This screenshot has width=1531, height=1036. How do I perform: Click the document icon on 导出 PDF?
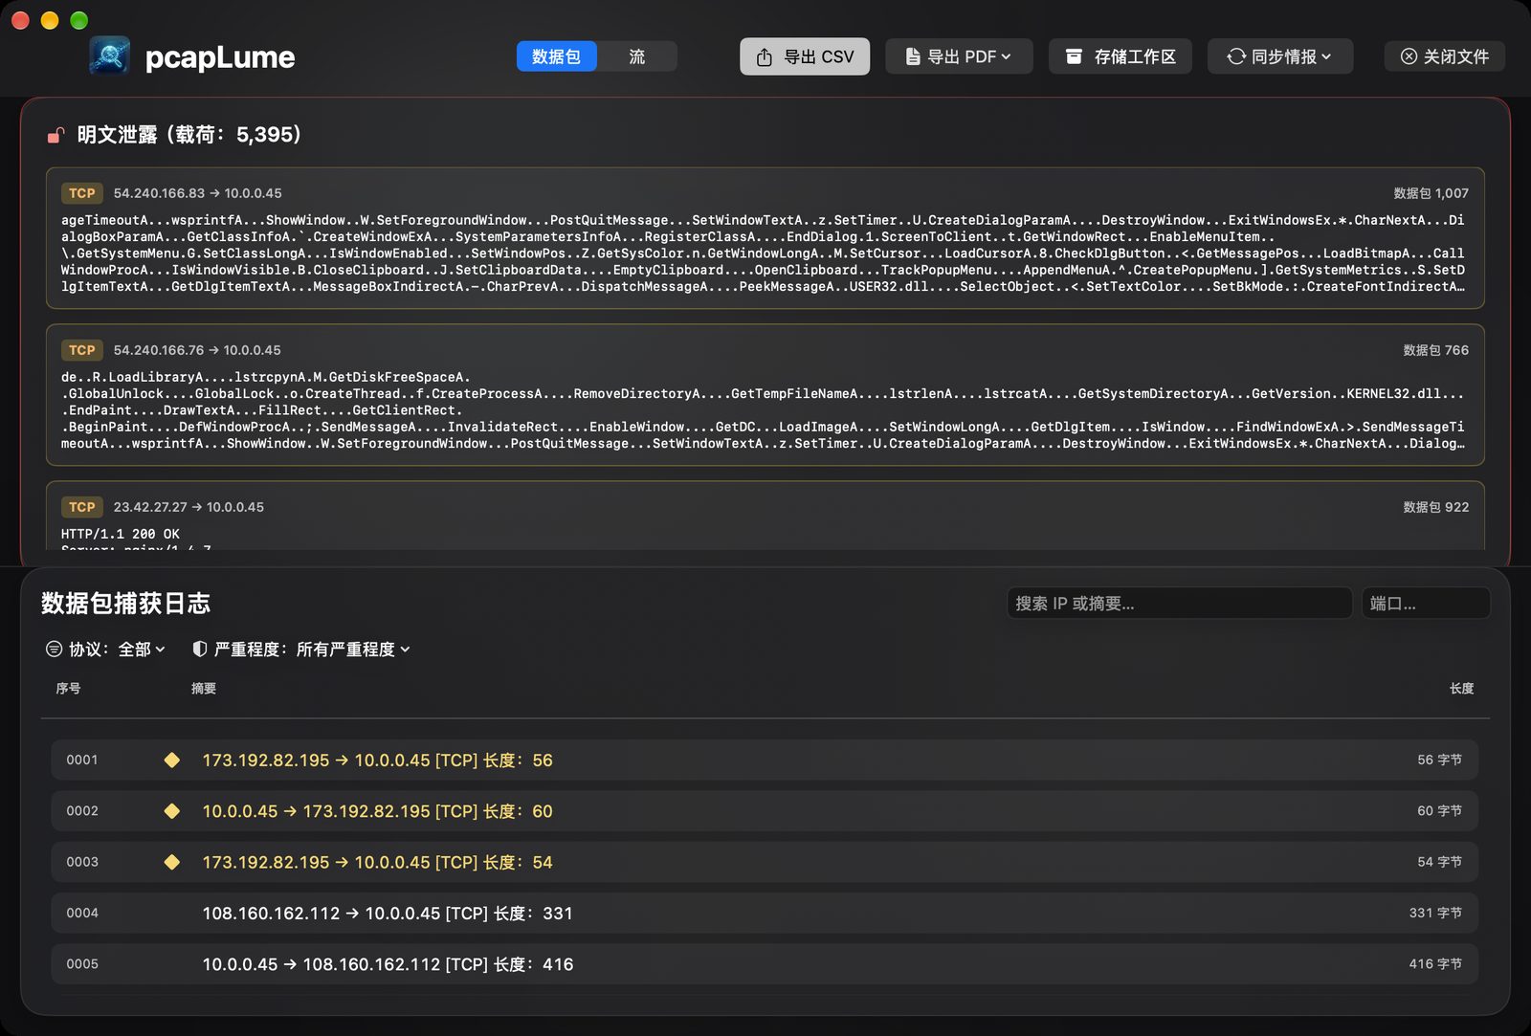pyautogui.click(x=913, y=56)
